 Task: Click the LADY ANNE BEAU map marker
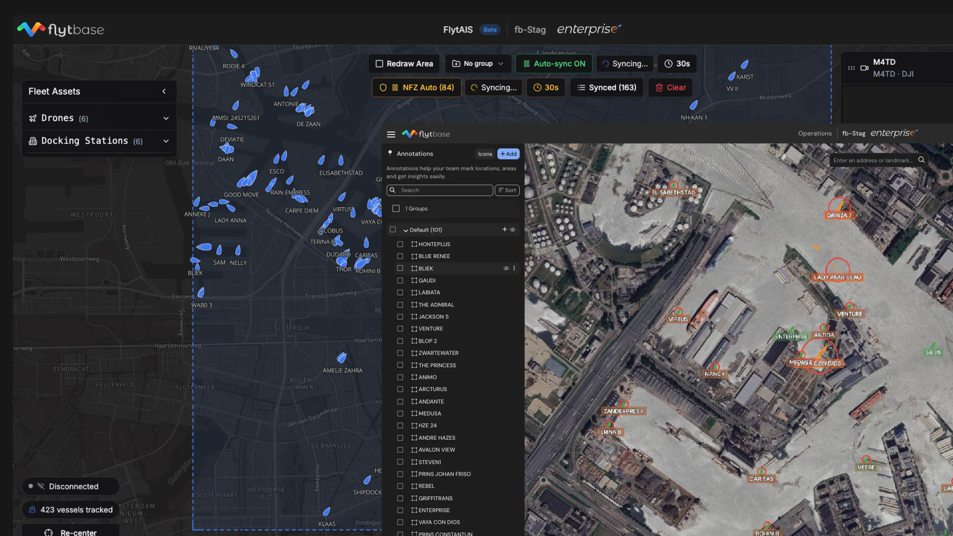(837, 270)
